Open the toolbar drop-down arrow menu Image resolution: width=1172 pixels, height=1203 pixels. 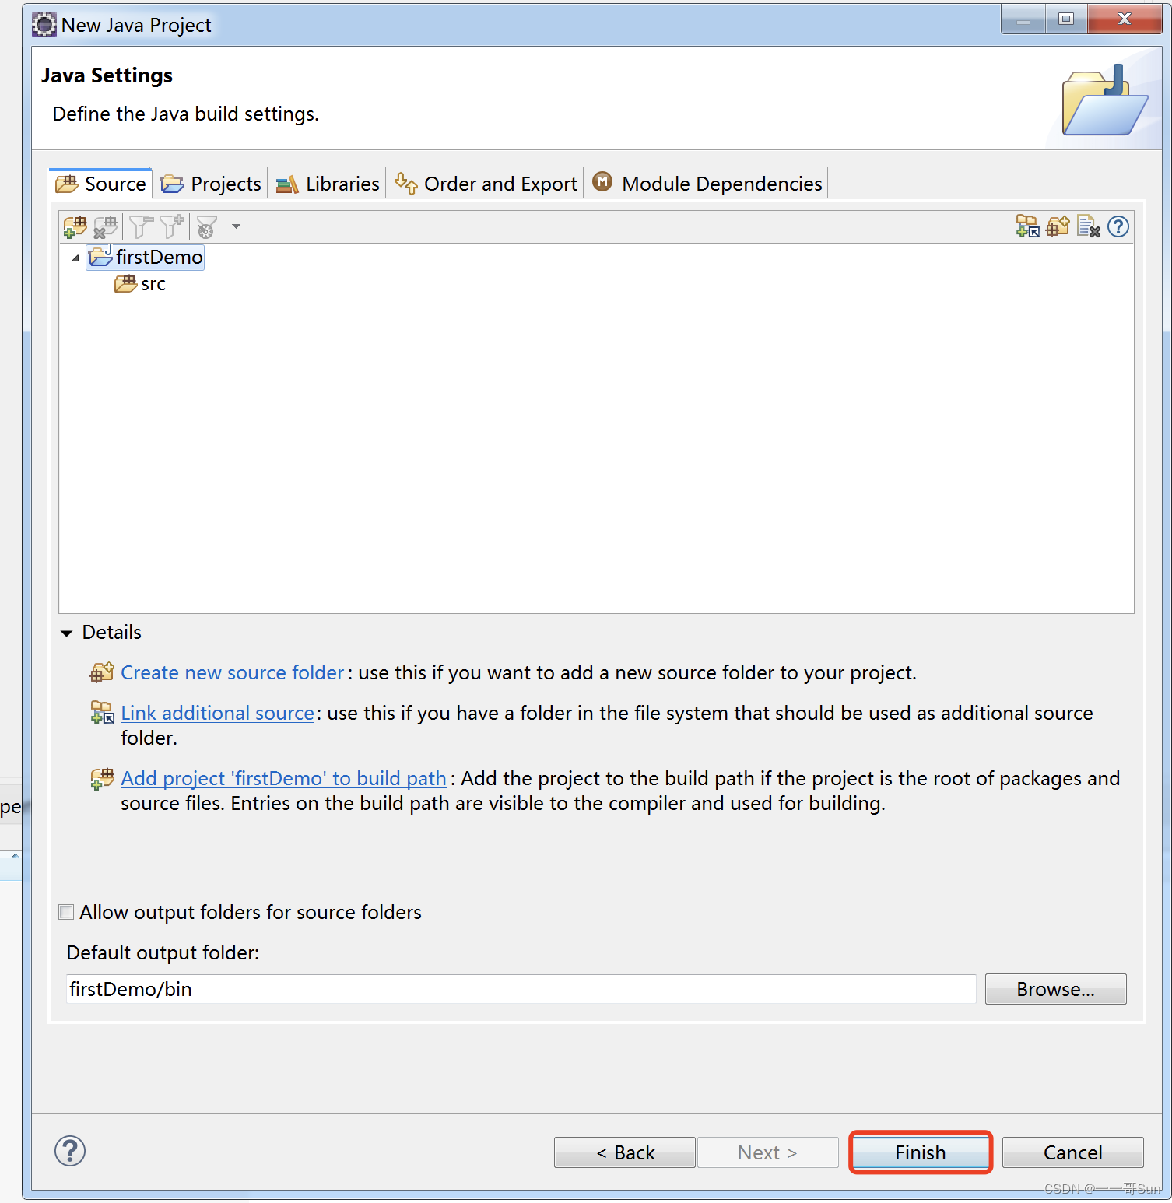pyautogui.click(x=236, y=226)
